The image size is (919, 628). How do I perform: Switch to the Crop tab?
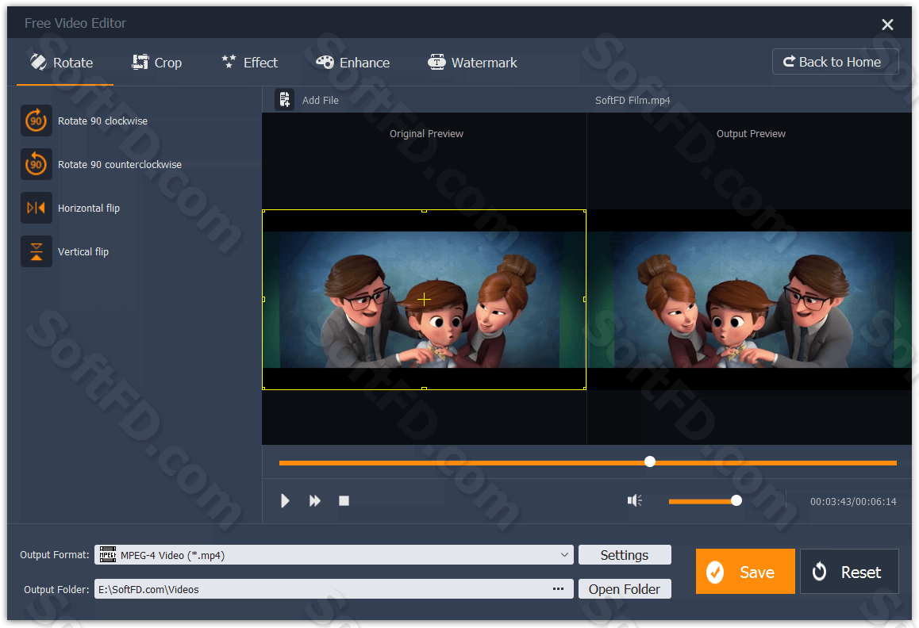(157, 63)
